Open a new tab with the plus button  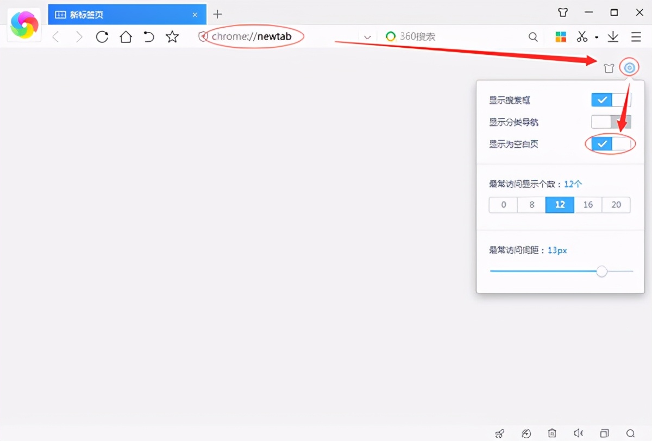pyautogui.click(x=217, y=14)
